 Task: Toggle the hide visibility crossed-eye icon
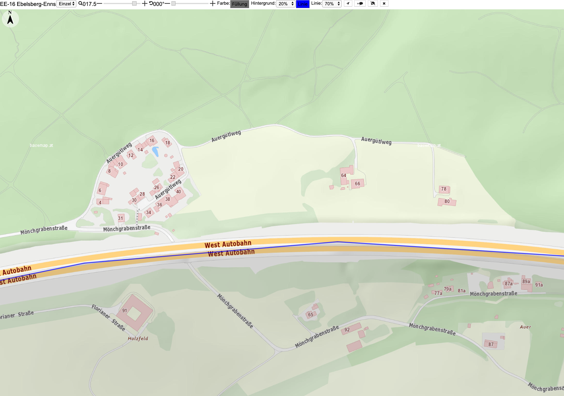pyautogui.click(x=373, y=4)
